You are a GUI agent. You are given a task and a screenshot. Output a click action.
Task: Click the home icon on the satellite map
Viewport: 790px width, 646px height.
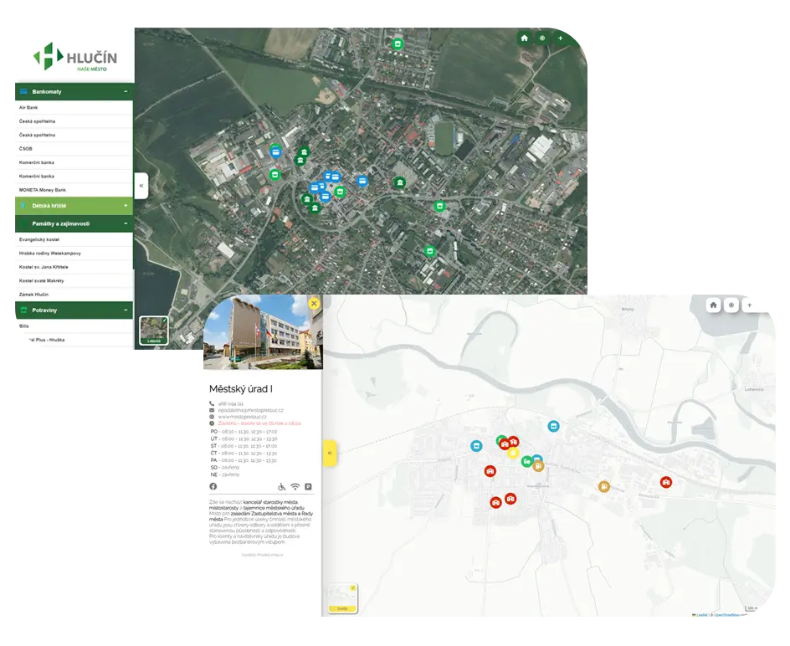point(525,38)
